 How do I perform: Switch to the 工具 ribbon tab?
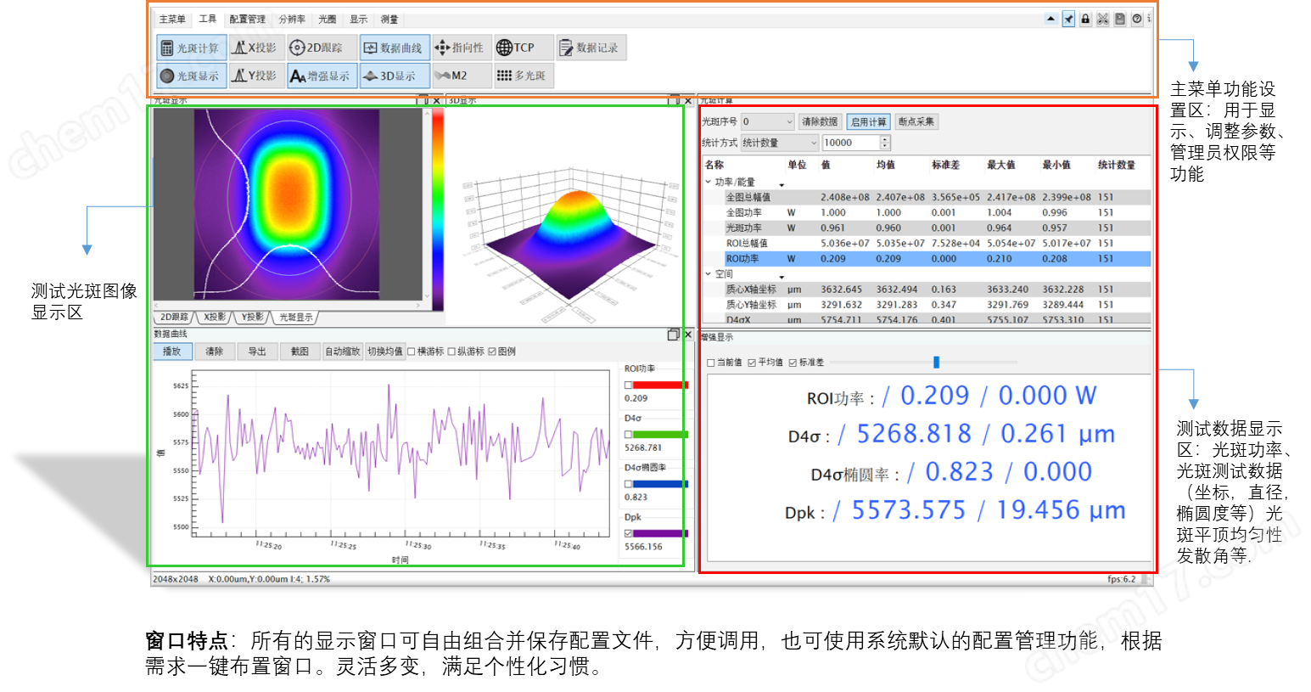(x=208, y=19)
